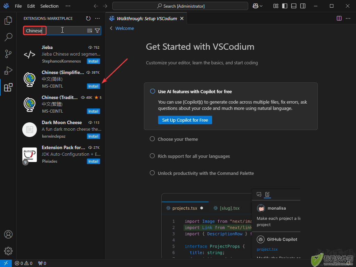
Task: Toggle the primary side bar
Action: [x=285, y=6]
